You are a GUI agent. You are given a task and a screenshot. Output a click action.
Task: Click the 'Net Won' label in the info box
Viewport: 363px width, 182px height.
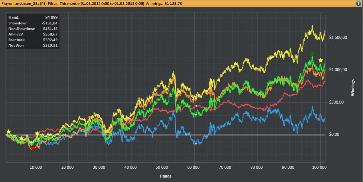(x=16, y=45)
